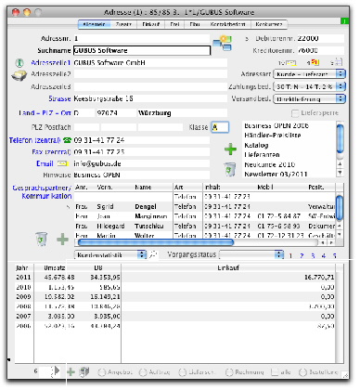360x390 pixels.
Task: Toggle the 'alle' checkbox
Action: (x=275, y=372)
